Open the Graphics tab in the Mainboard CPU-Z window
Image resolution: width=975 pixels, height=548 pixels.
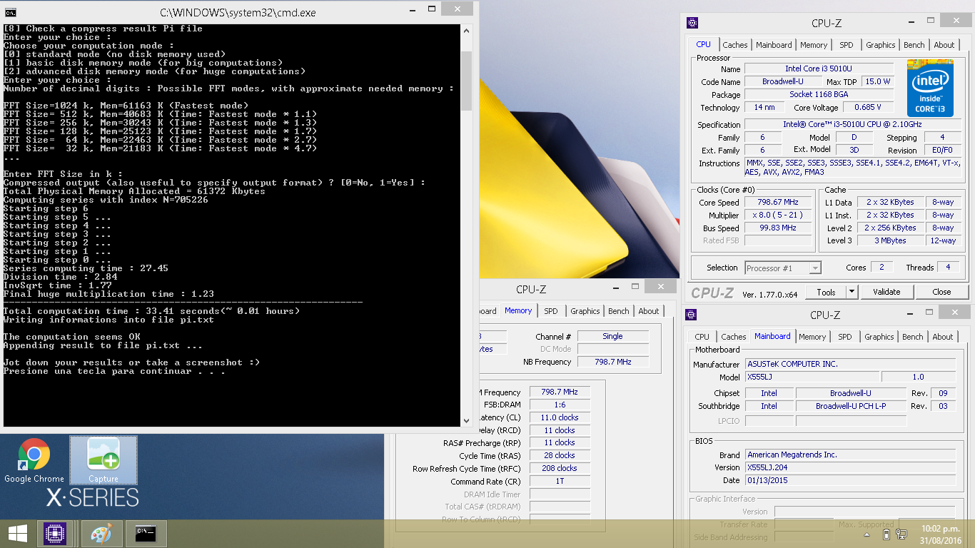pyautogui.click(x=879, y=337)
